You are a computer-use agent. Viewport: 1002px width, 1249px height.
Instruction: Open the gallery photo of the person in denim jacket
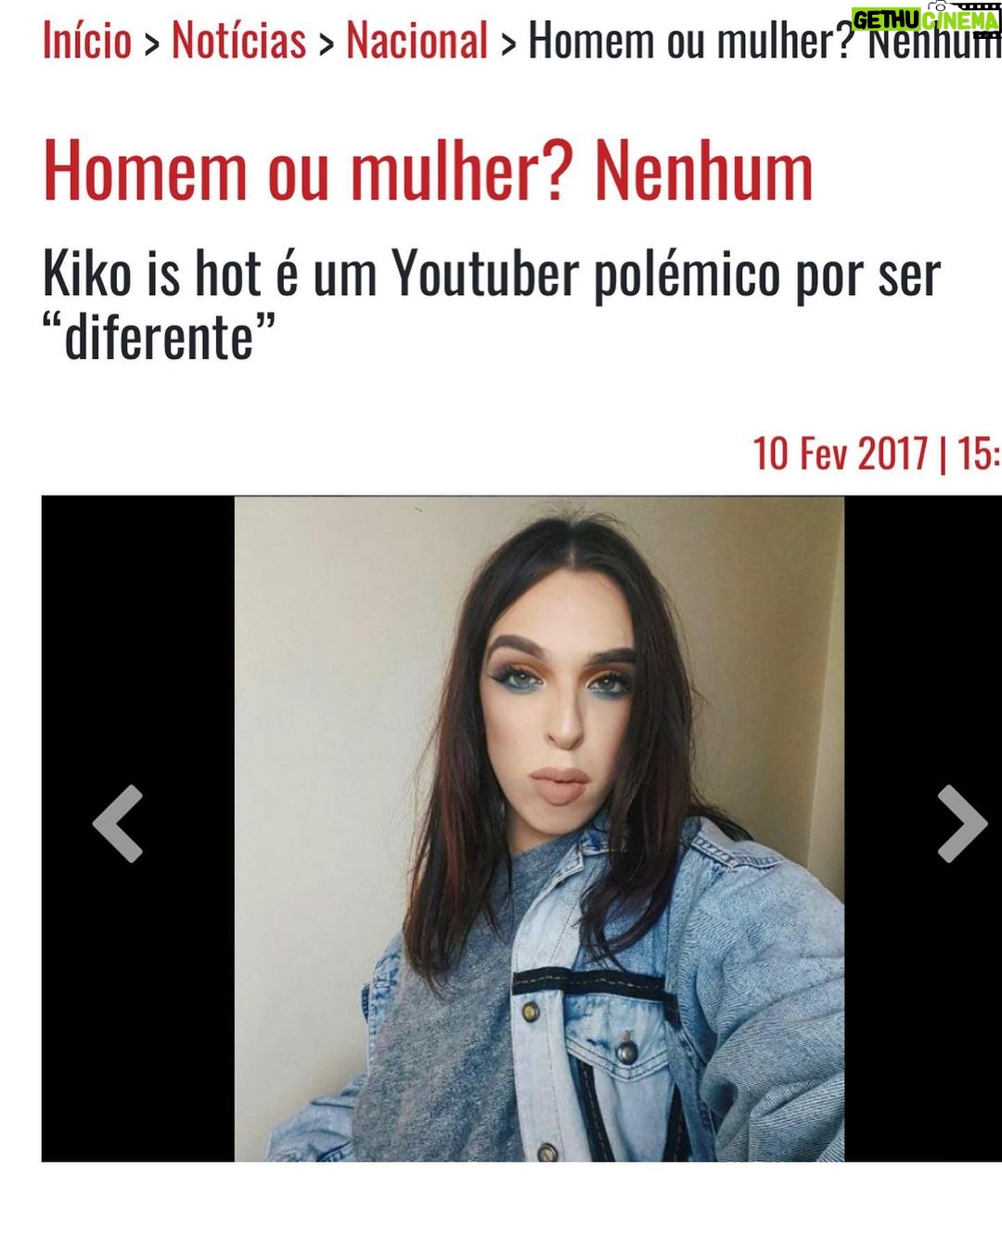coord(539,829)
